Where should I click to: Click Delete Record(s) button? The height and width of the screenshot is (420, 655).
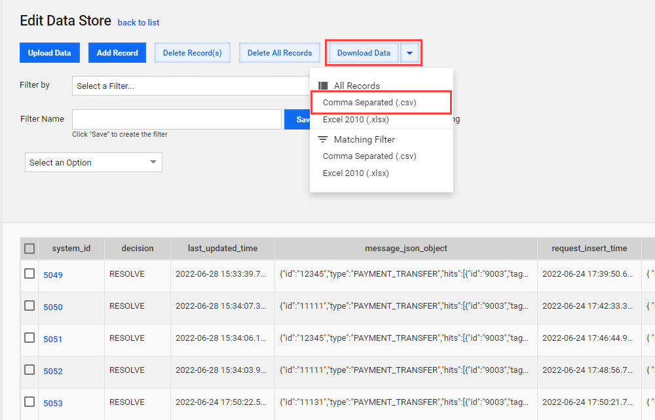point(193,53)
